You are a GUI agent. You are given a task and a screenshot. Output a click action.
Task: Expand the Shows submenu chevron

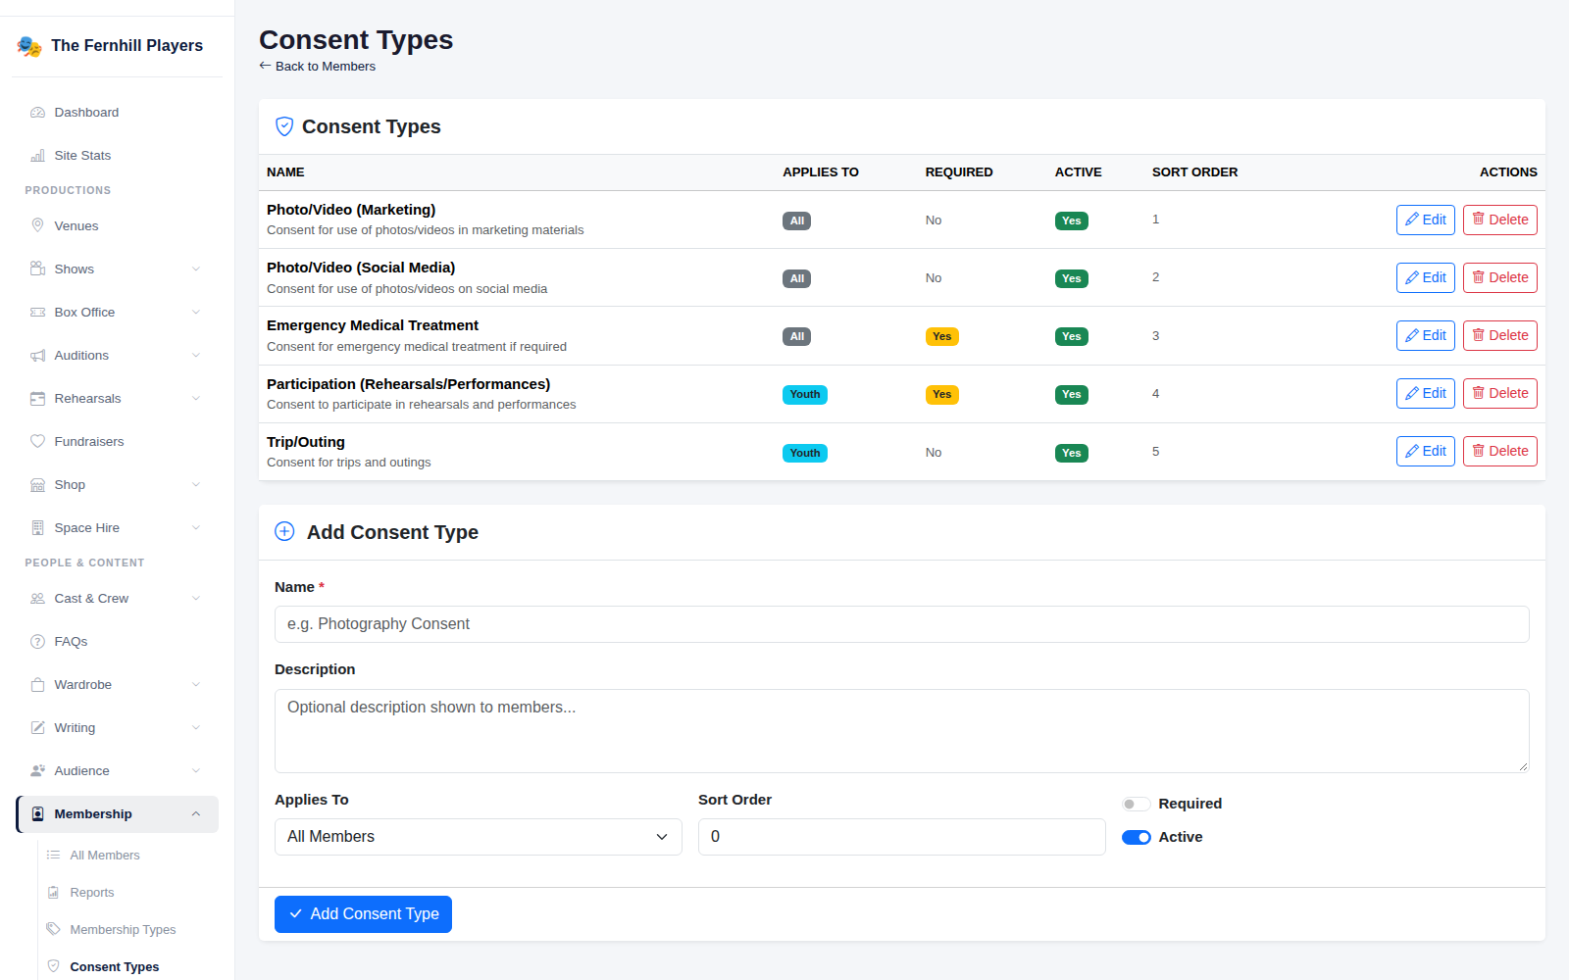point(196,269)
